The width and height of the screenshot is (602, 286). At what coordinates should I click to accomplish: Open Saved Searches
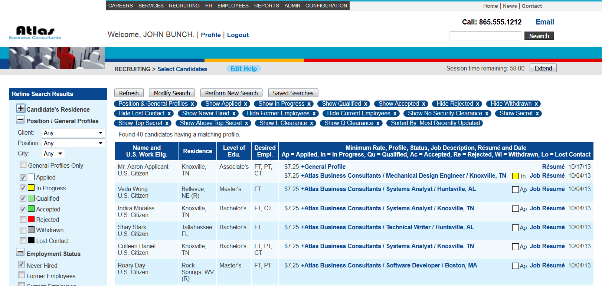293,93
